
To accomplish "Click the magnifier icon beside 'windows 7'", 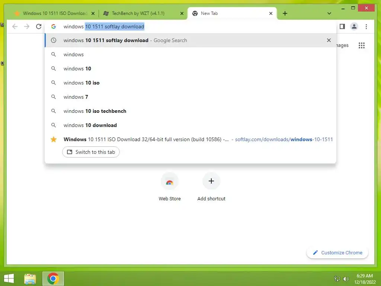I will pos(54,97).
